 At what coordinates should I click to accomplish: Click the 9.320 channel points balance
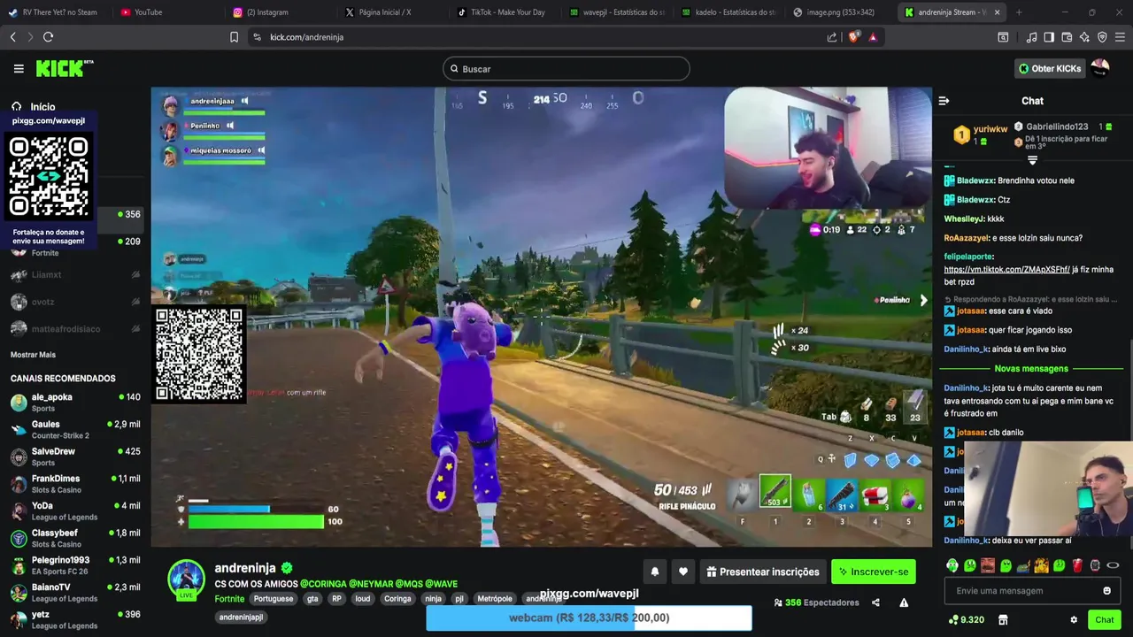966,620
